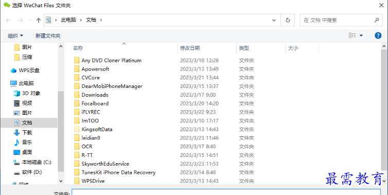
Task: Open the Help question mark icon
Action: pyautogui.click(x=378, y=36)
